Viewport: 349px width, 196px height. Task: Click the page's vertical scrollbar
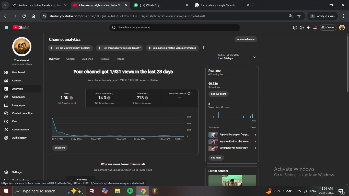347,64
